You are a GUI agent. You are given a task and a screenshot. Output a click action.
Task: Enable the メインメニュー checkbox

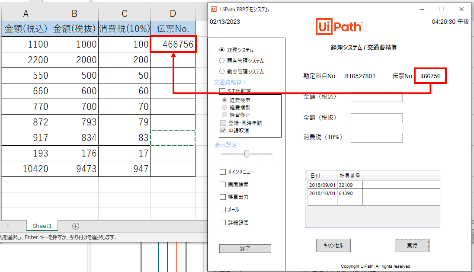point(223,172)
